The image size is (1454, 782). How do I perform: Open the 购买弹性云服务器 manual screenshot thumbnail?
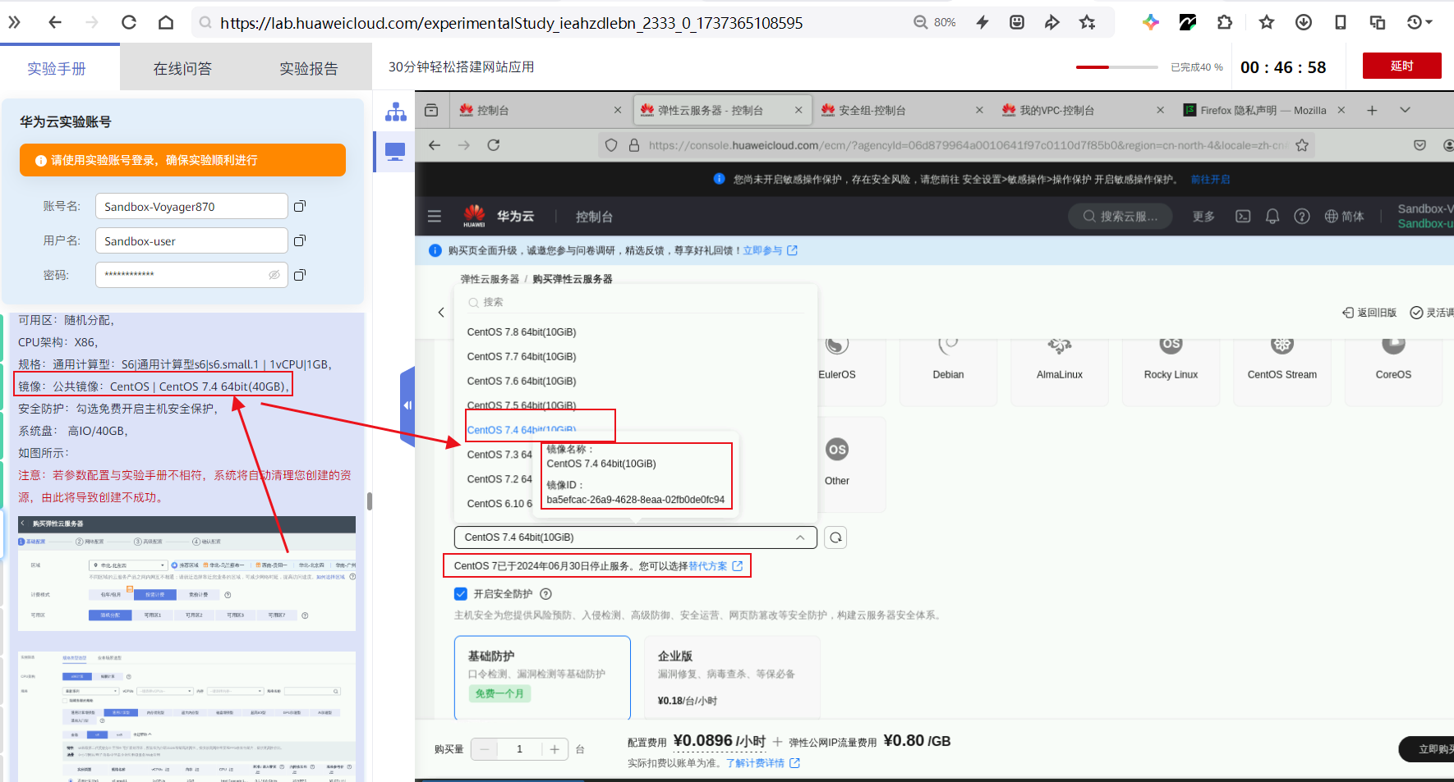(186, 573)
